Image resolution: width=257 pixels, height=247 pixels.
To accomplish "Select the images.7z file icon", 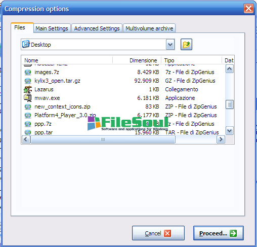I will (x=28, y=72).
